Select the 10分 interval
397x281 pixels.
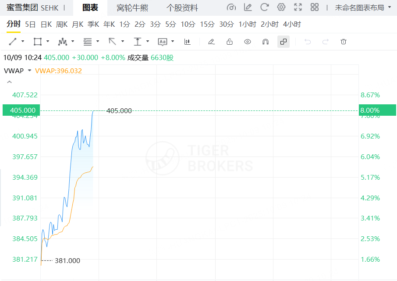pos(188,24)
